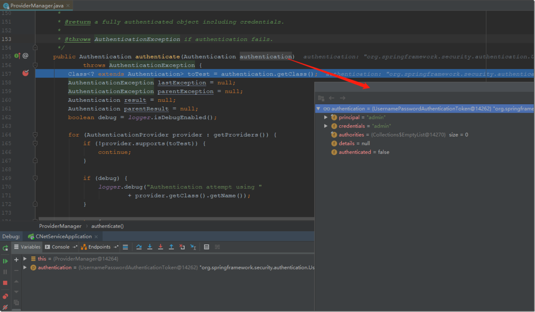535x312 pixels.
Task: Click the parentResult variable on line 161
Action: click(146, 109)
